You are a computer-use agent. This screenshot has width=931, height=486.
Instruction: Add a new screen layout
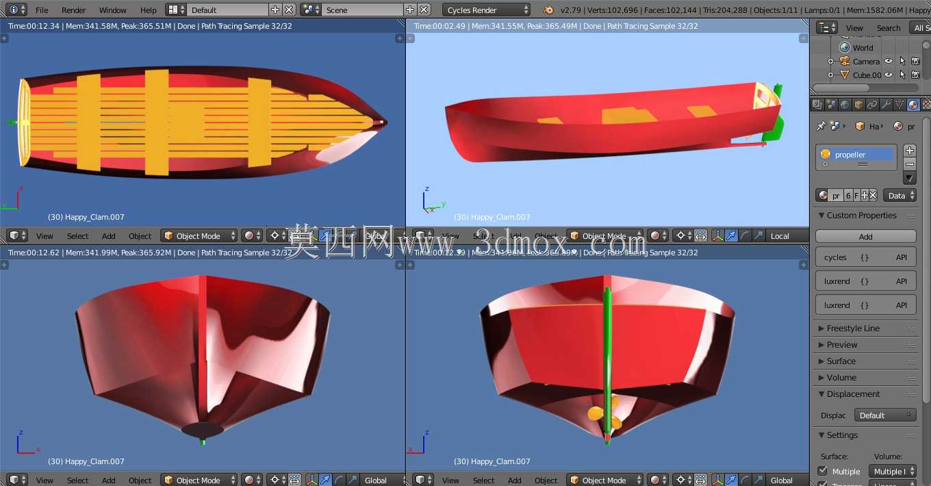(275, 10)
